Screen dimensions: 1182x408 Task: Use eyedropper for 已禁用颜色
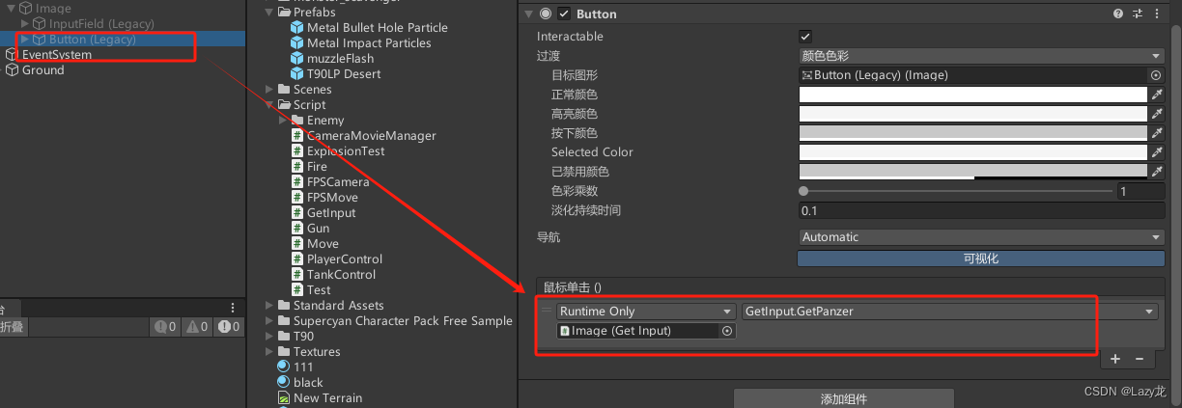pos(1156,172)
